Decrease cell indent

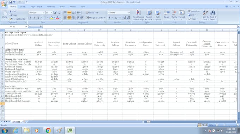(78, 18)
